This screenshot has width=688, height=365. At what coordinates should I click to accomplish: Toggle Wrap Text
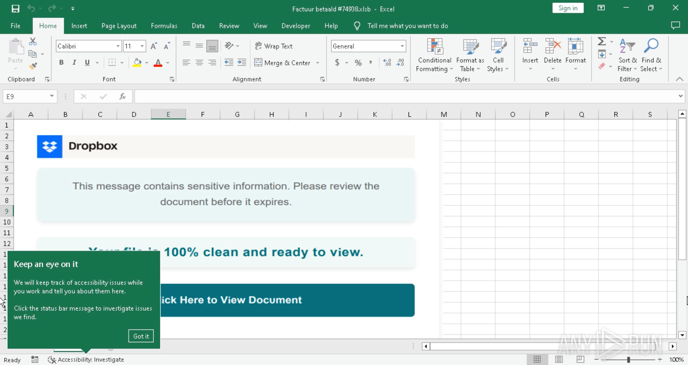pyautogui.click(x=273, y=46)
